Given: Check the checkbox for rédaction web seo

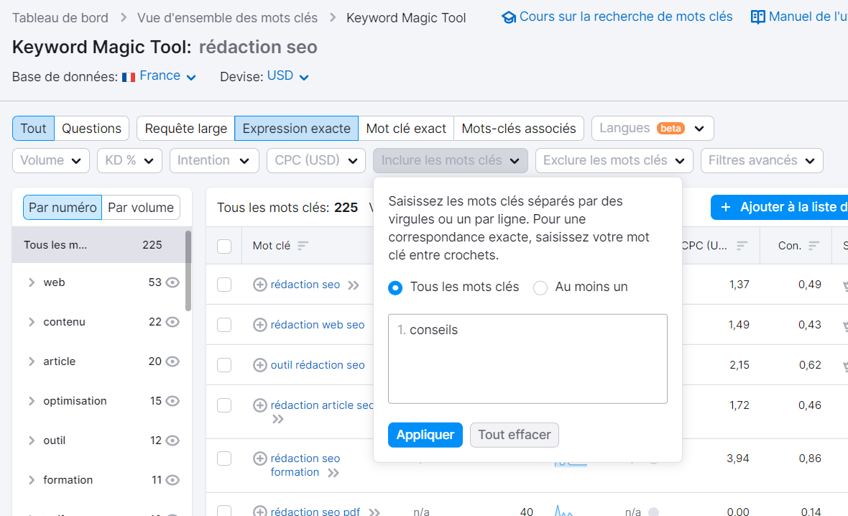Looking at the screenshot, I should coord(224,324).
